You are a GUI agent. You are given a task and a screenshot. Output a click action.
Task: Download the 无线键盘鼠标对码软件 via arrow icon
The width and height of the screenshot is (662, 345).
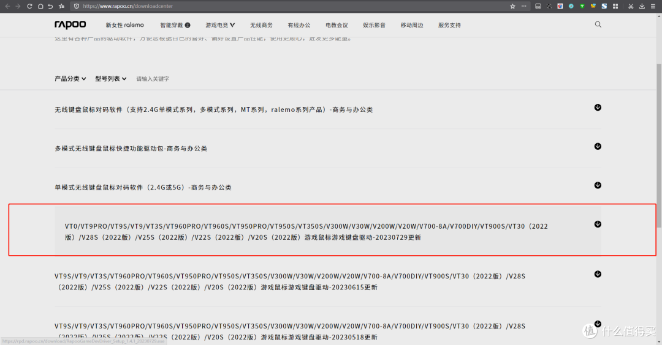598,108
